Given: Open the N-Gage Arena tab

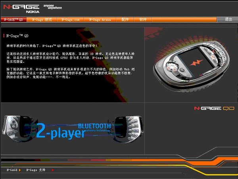Looking at the screenshot, I should pos(100,19).
